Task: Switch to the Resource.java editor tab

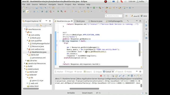Action: pos(95,21)
